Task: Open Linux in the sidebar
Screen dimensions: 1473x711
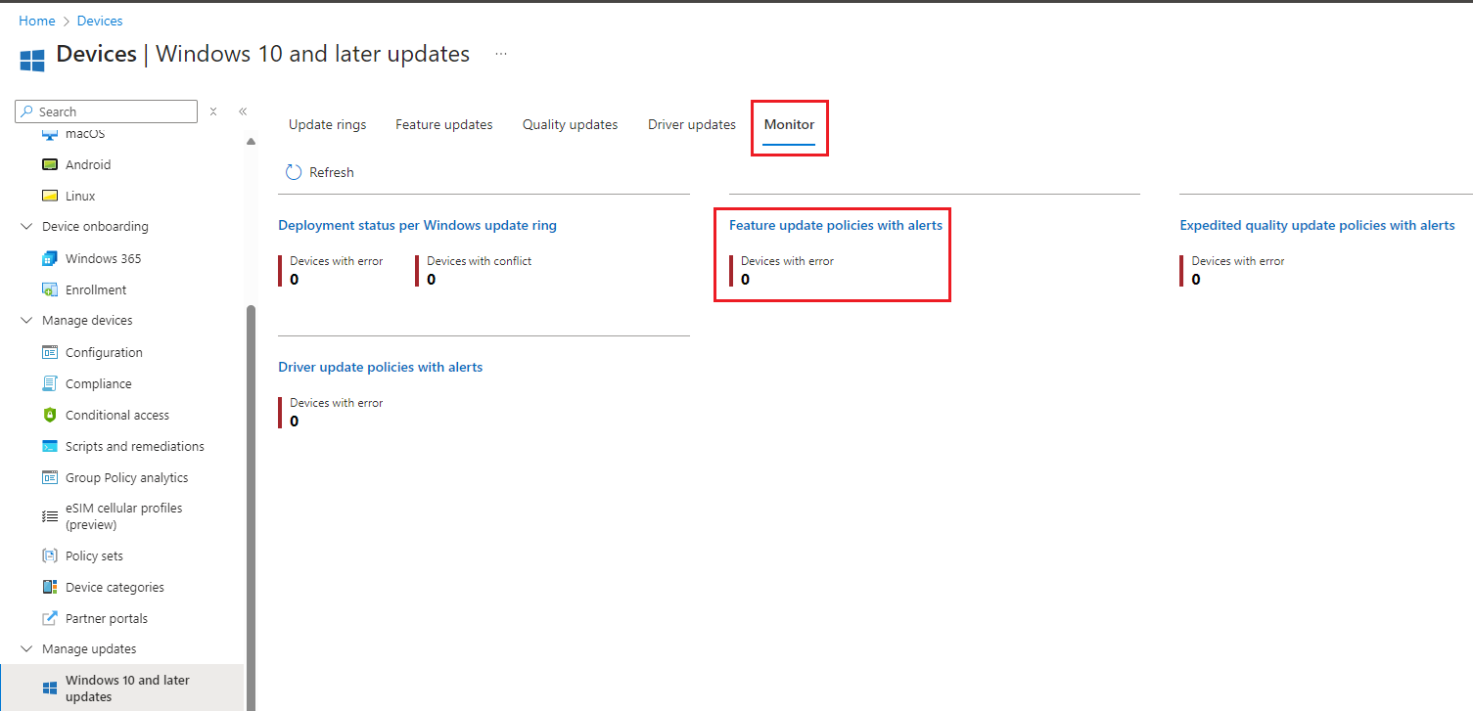Action: [80, 196]
